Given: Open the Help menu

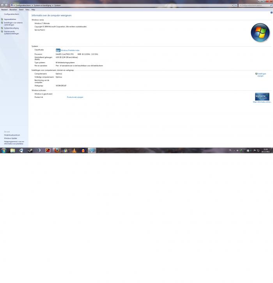Looking at the screenshot, I should point(33,10).
